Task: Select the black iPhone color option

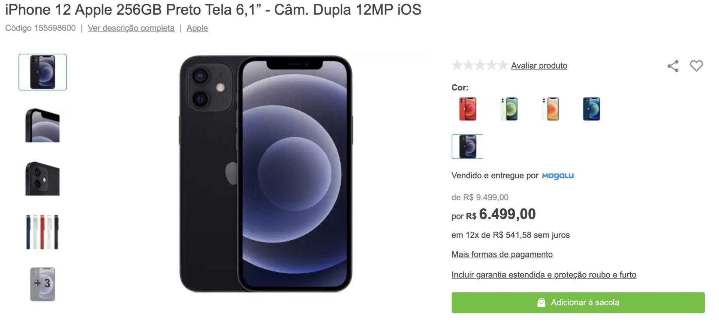Action: click(x=467, y=147)
